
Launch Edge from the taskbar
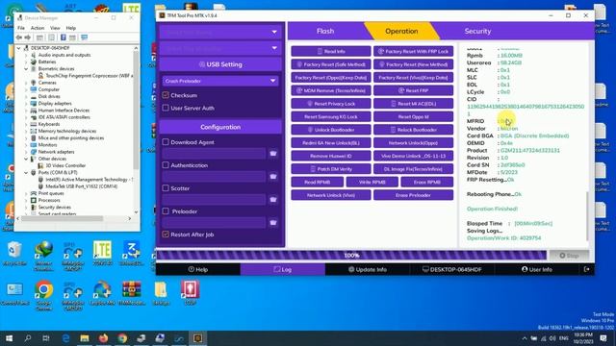65,338
